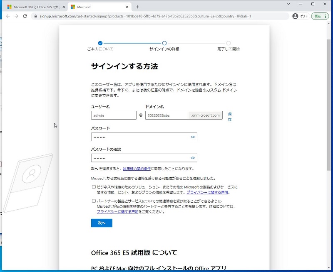Click the サインインする方法 heading

124,66
